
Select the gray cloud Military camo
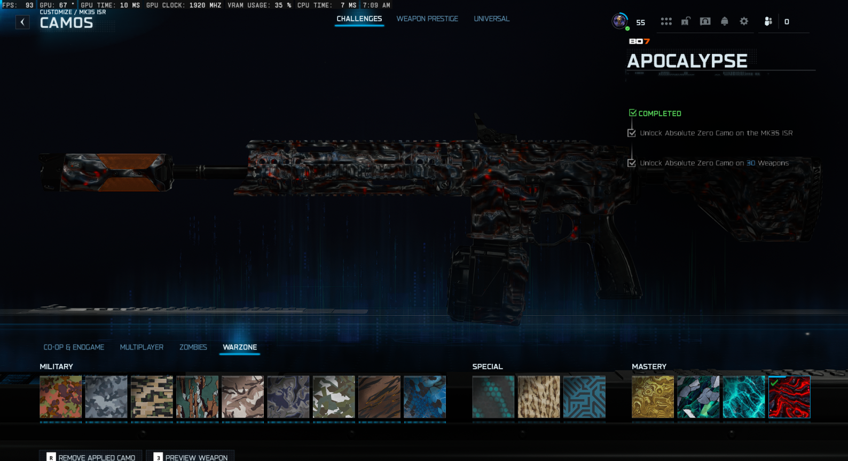point(106,397)
